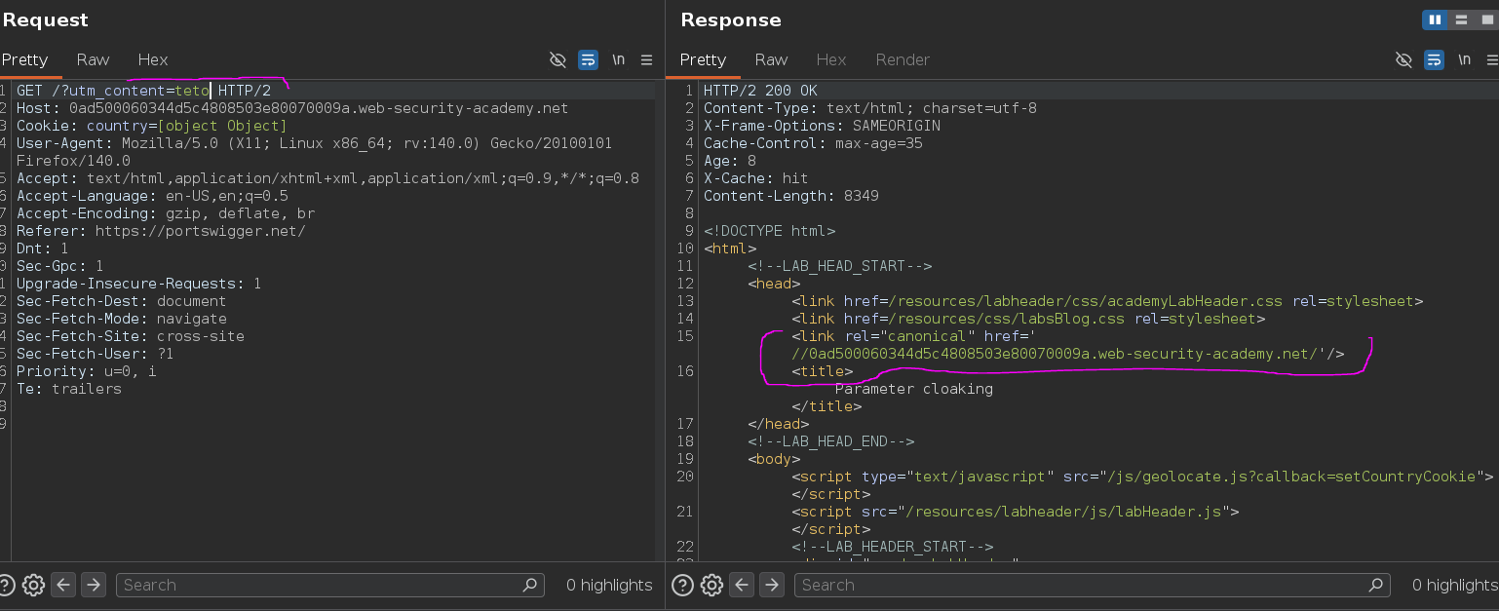The height and width of the screenshot is (611, 1499).
Task: Select top-bottom split layout icon
Action: pos(1460,19)
